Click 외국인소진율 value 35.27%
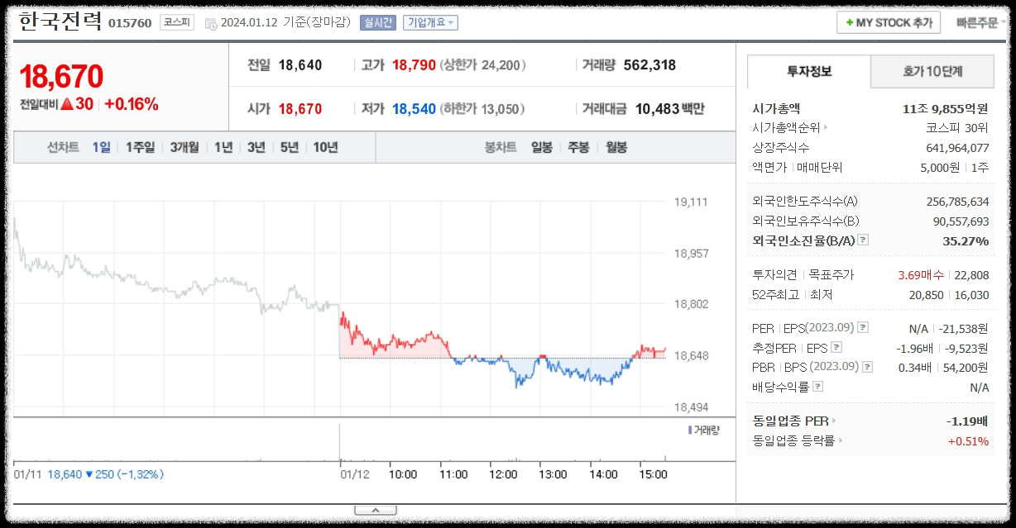The width and height of the screenshot is (1016, 528). [966, 240]
